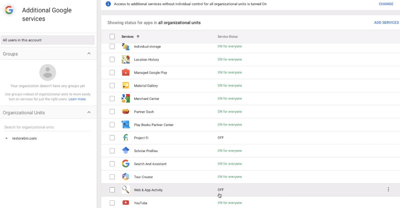Click the blue info icon in the banner
The height and width of the screenshot is (208, 400).
tap(108, 4)
